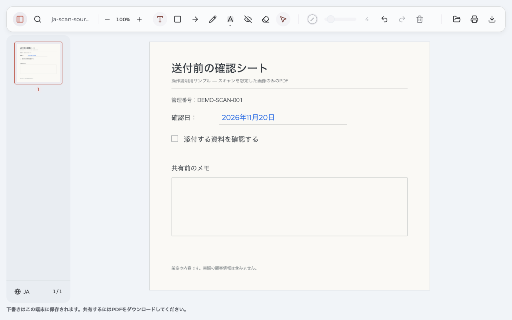Zoom out with the minus icon

click(x=107, y=19)
